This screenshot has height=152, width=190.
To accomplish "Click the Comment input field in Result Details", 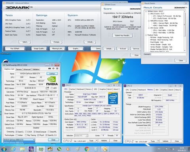I will [x=169, y=54].
